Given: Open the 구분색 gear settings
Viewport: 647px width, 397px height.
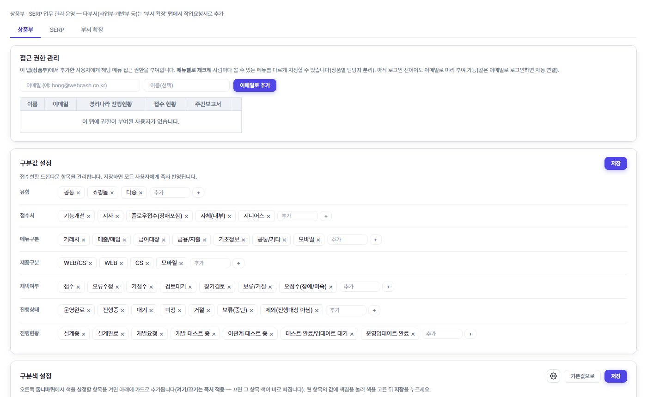Looking at the screenshot, I should [553, 376].
